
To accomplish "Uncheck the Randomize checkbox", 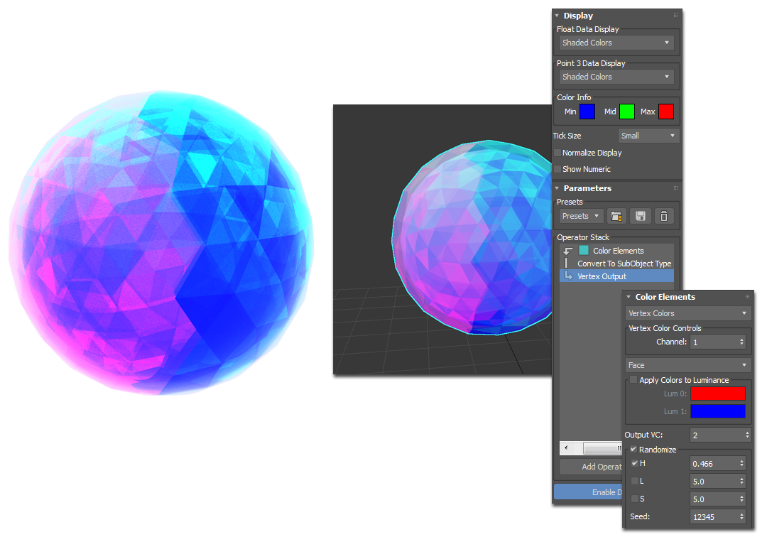I will [x=633, y=450].
